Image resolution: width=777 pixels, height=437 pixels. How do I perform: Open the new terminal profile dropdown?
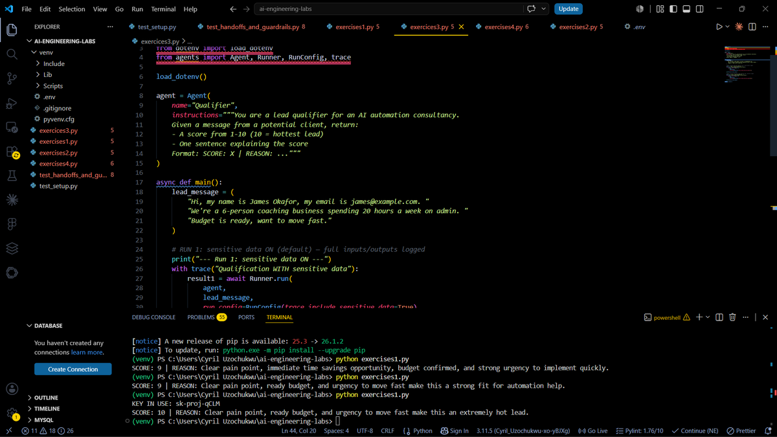click(708, 317)
